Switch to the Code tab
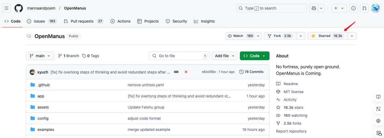The height and width of the screenshot is (138, 384). [12, 21]
